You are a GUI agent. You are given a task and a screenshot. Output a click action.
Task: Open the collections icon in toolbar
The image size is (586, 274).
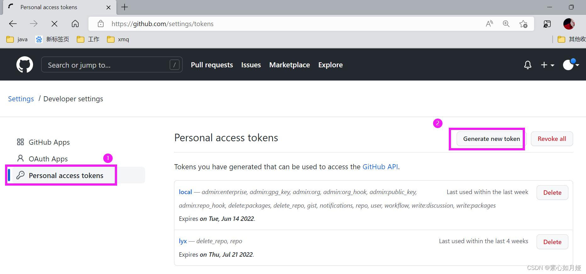547,24
